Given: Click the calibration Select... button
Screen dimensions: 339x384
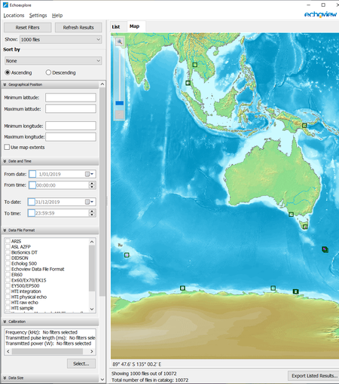Looking at the screenshot, I should pos(81,364).
